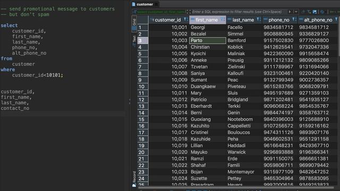Screen dimensions: 340x191
Task: Expand filter panel with maximize icon
Action: click(189, 12)
